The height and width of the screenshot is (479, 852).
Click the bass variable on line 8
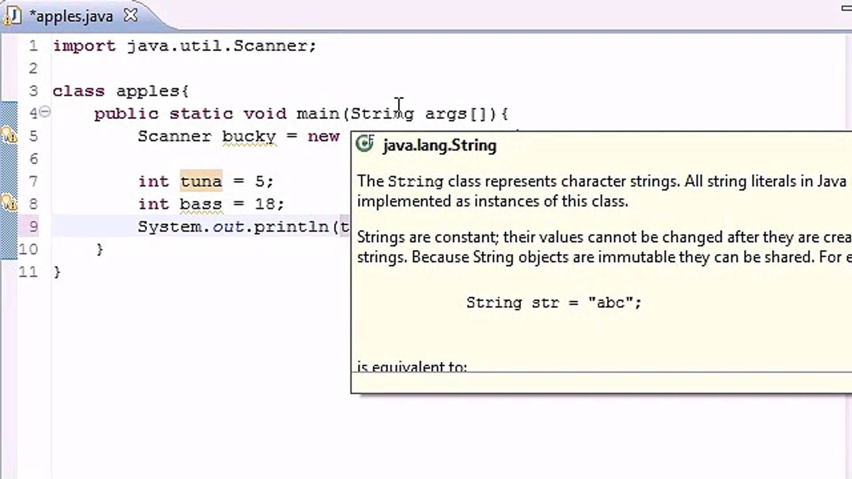tap(200, 204)
